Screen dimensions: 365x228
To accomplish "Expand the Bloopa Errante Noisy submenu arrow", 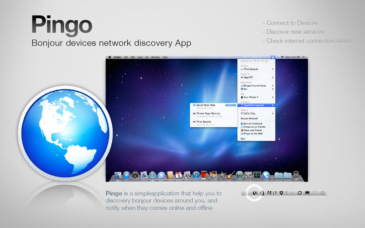I will pyautogui.click(x=272, y=86).
